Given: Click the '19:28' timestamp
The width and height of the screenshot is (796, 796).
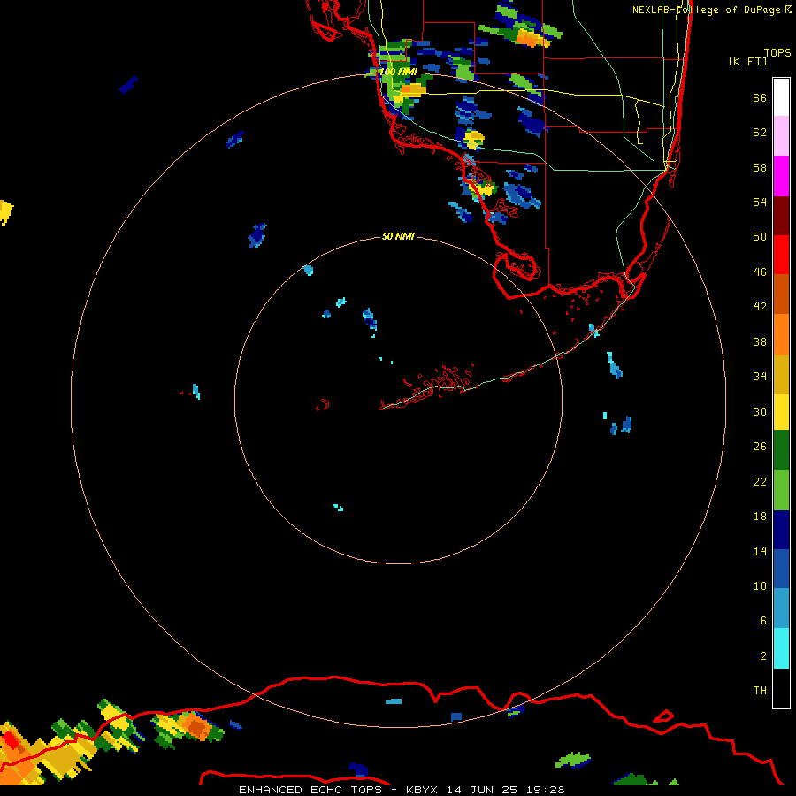Looking at the screenshot, I should [x=546, y=790].
